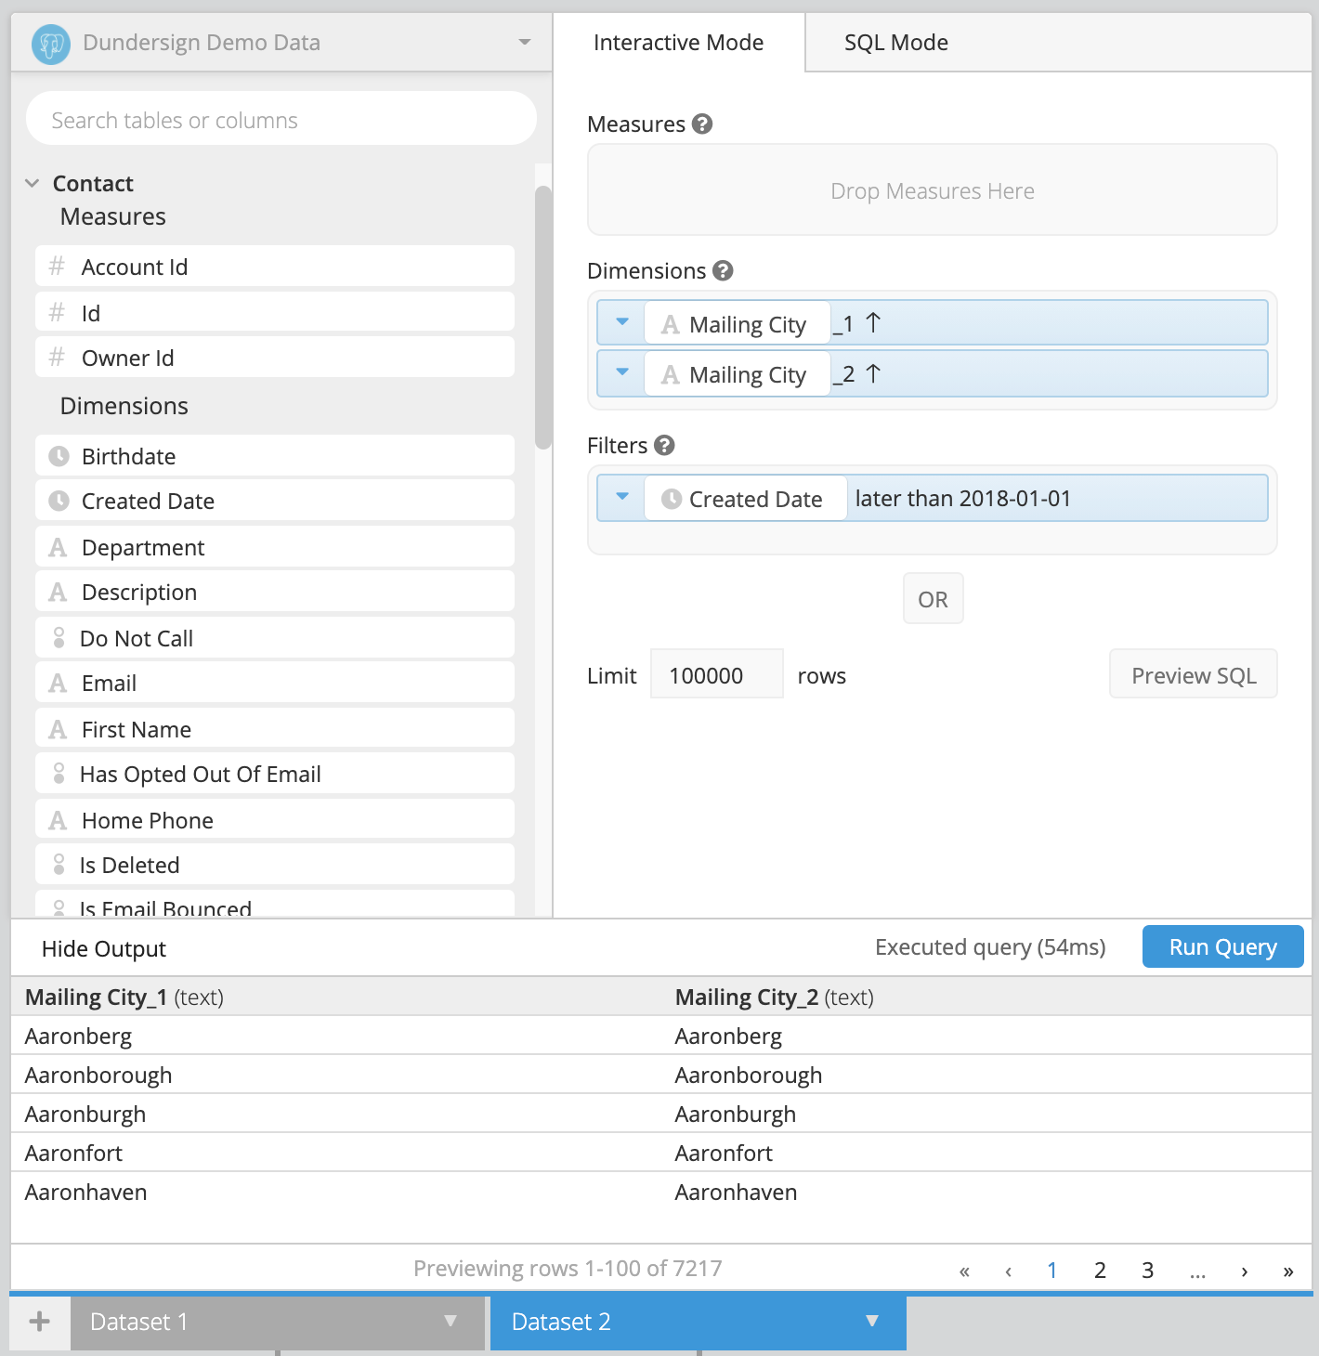
Task: Click the clock icon in Created Date filter
Action: (672, 499)
